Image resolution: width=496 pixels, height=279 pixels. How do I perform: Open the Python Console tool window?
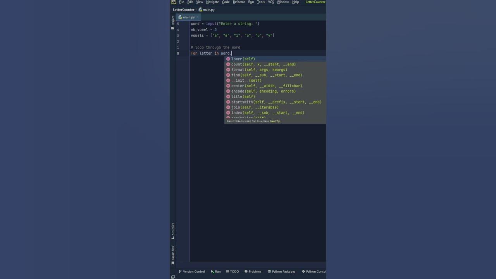(314, 272)
